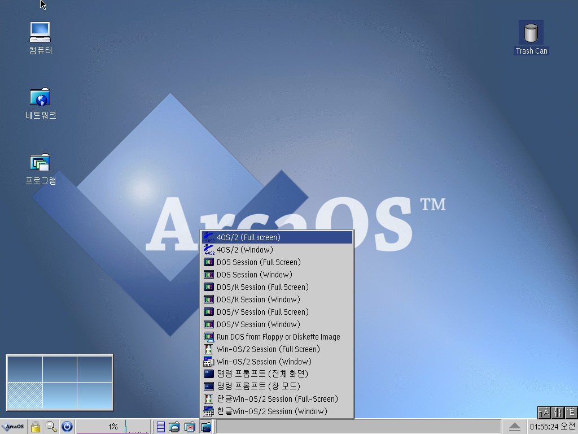Screen dimensions: 578x434
Task: Toggle the E input mode indicator
Action: (x=571, y=413)
